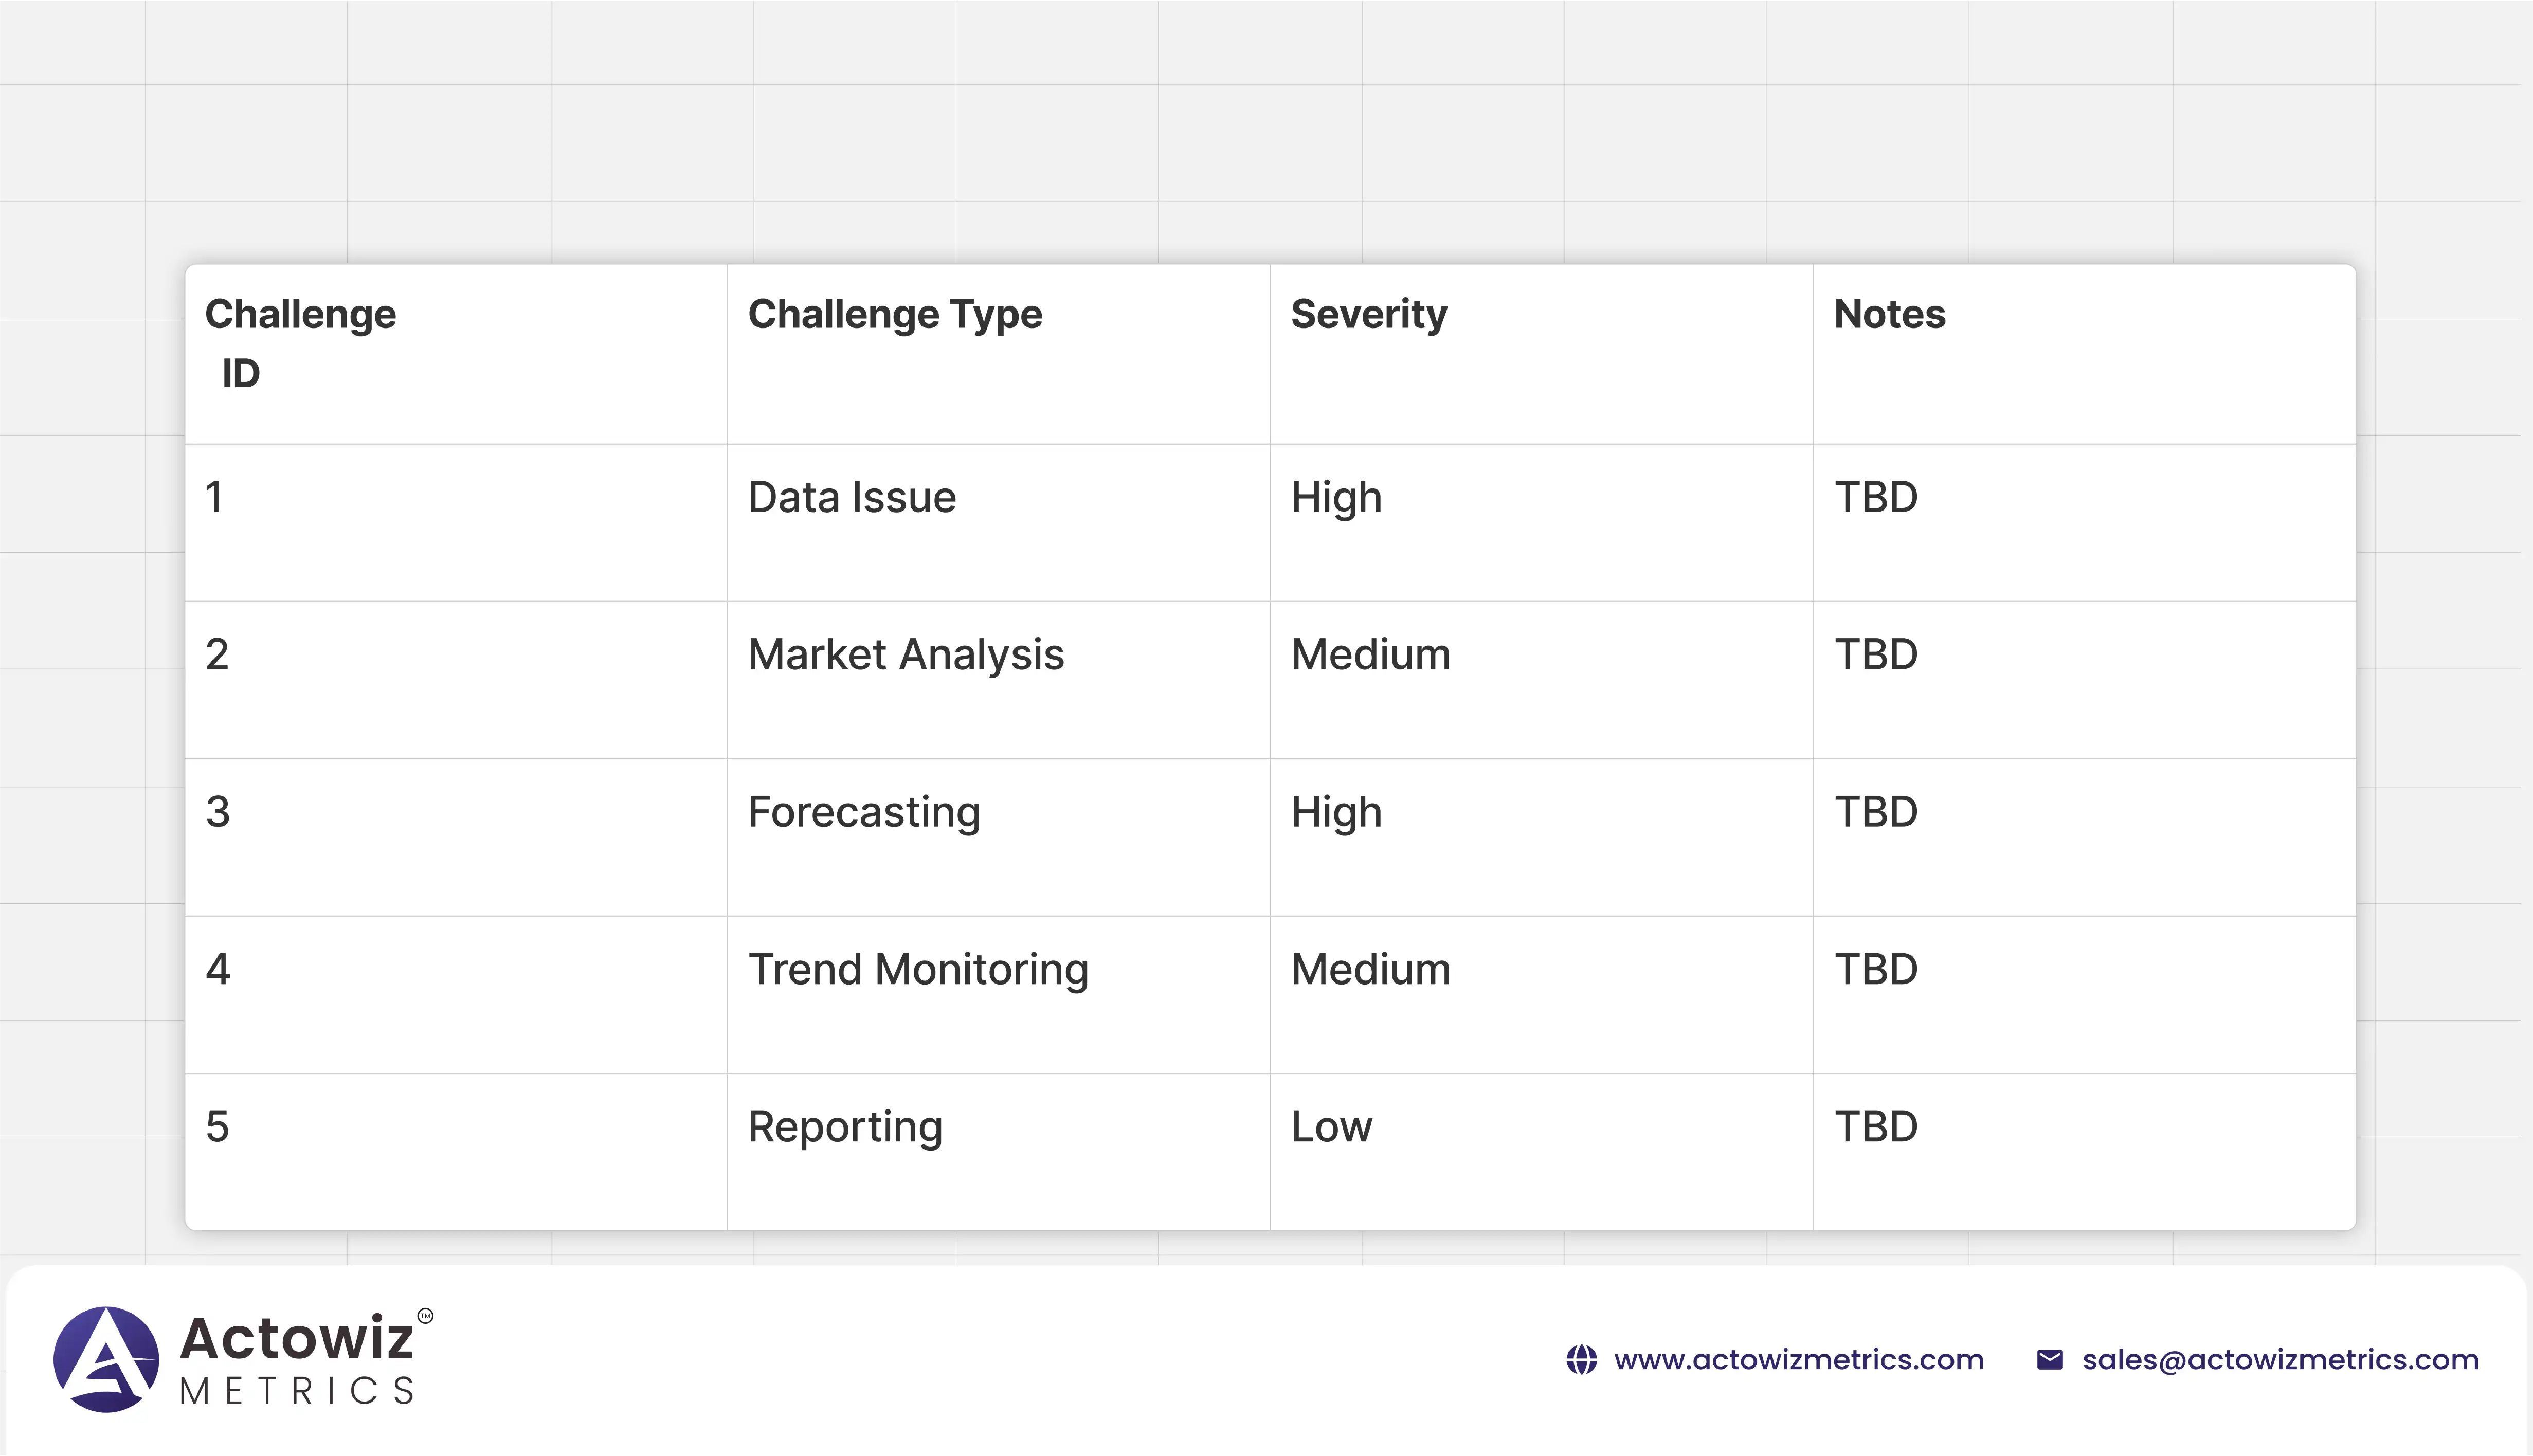Click the globe icon beside website URL
This screenshot has width=2533, height=1456.
1581,1360
